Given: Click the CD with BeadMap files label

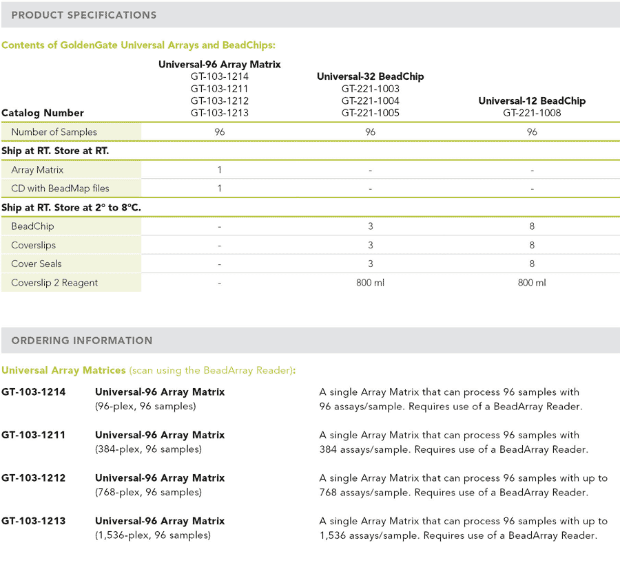Looking at the screenshot, I should [x=60, y=189].
